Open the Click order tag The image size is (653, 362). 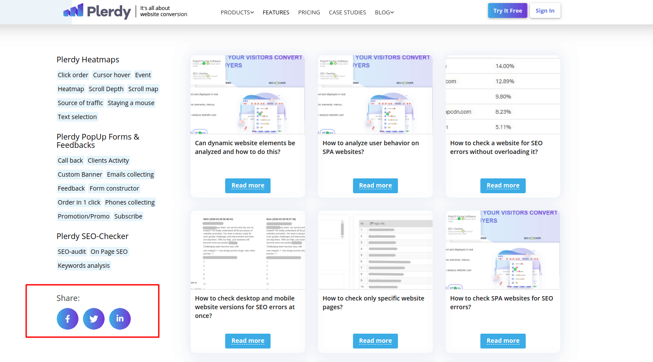click(73, 75)
